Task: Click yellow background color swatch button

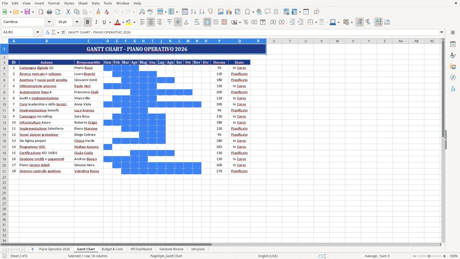Action: tap(129, 22)
